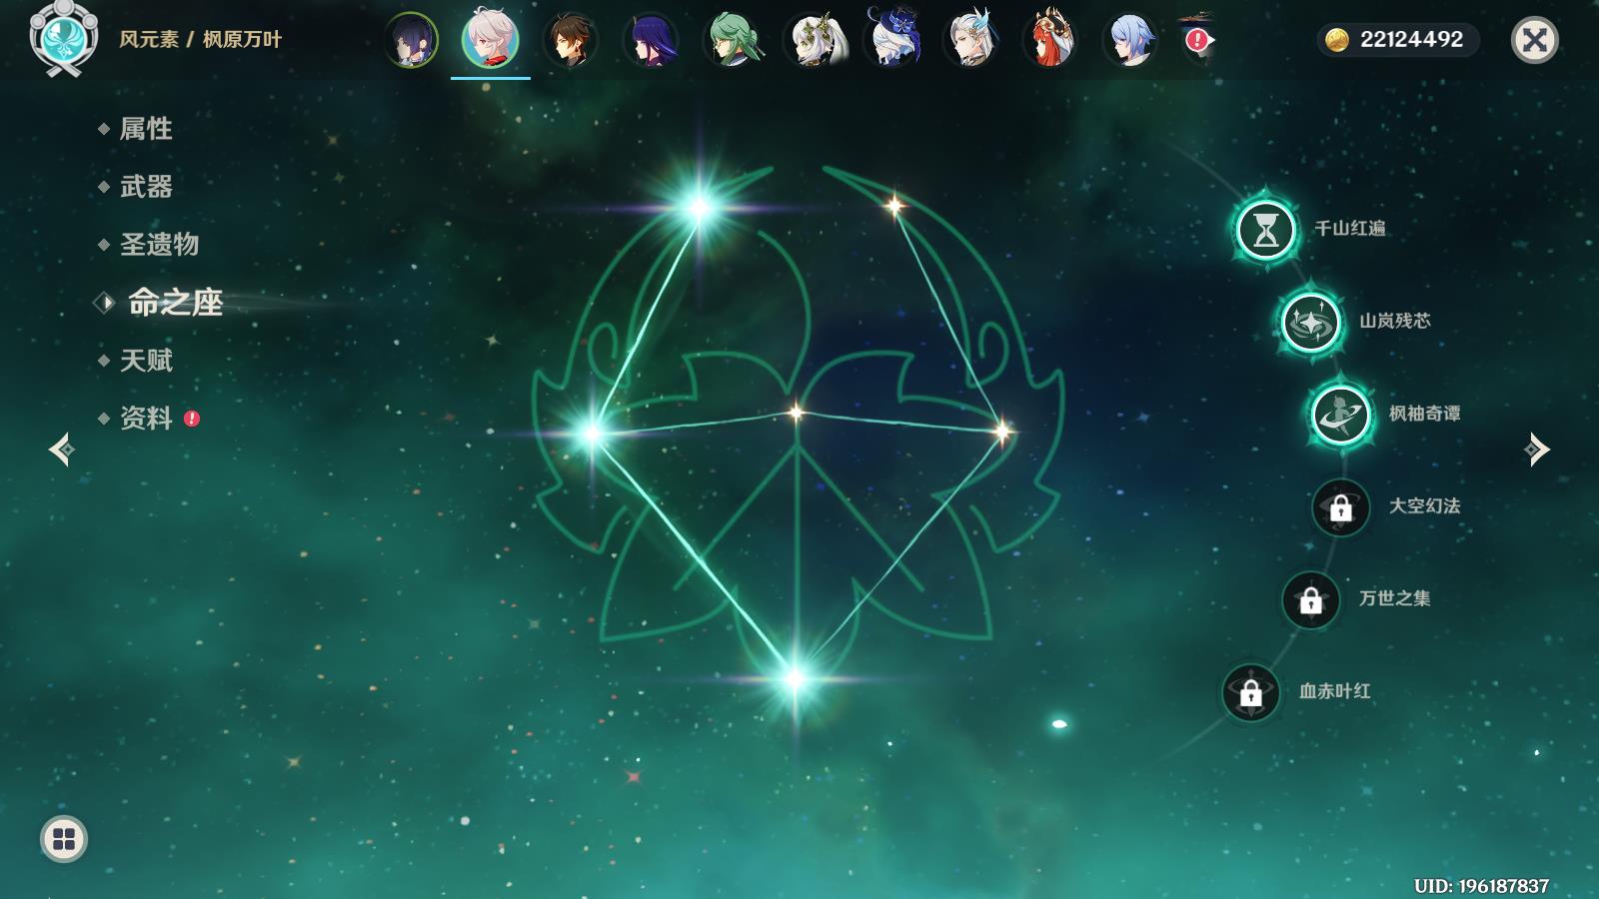Switch to the Nahida white-haired portrait
1599x899 pixels.
point(814,40)
